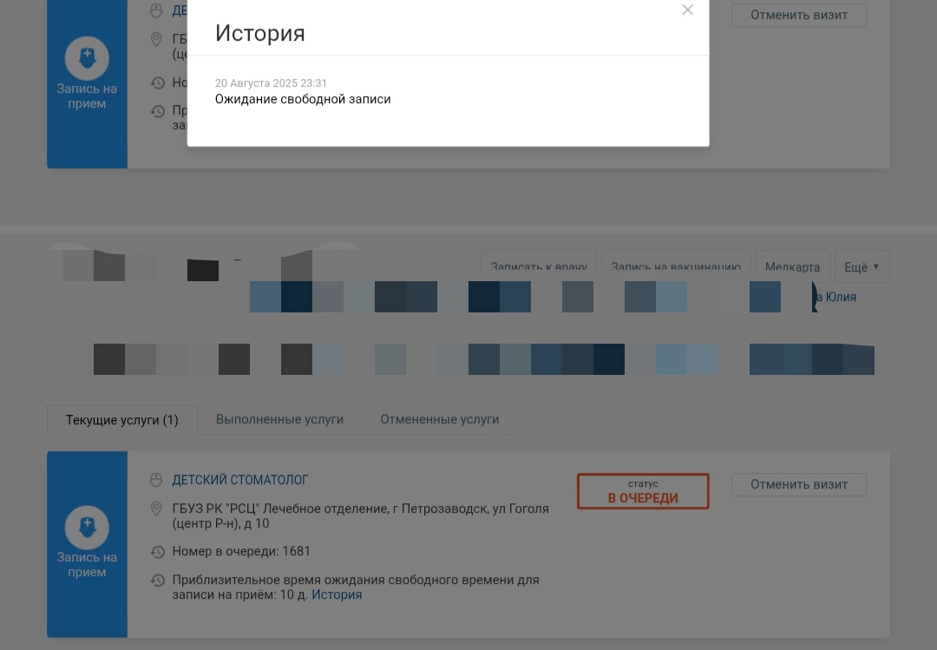Open the Медкарта button

(792, 267)
